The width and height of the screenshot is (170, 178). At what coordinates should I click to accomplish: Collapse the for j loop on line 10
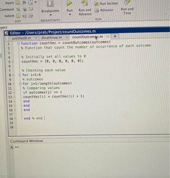pos(20,84)
